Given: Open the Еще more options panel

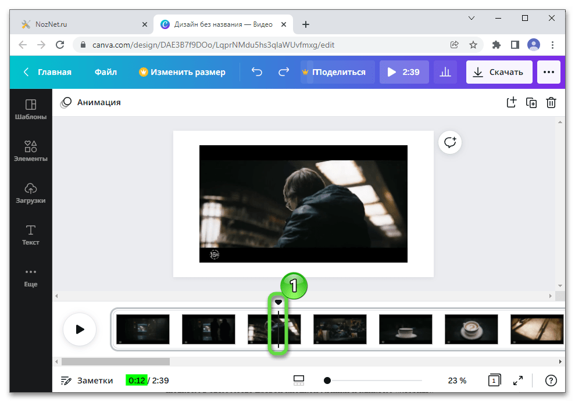Looking at the screenshot, I should pyautogui.click(x=31, y=278).
